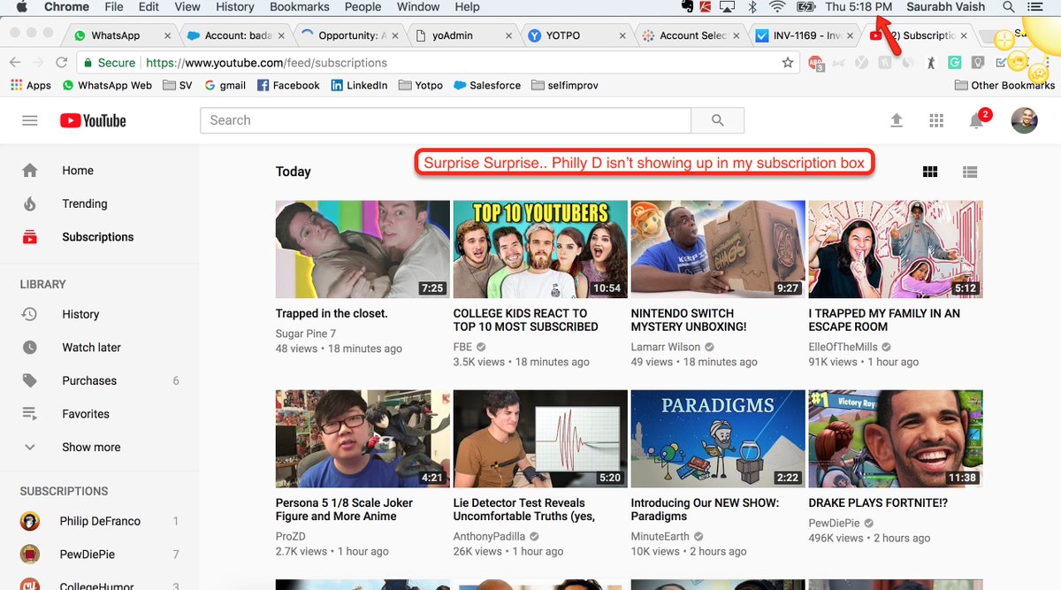
Task: Open Drake Plays Fortnite video title
Action: [878, 502]
